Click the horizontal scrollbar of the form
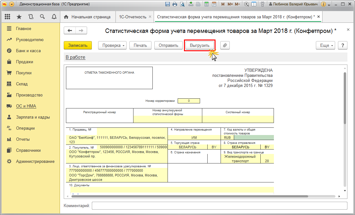This screenshot has width=355, height=215. (190, 196)
